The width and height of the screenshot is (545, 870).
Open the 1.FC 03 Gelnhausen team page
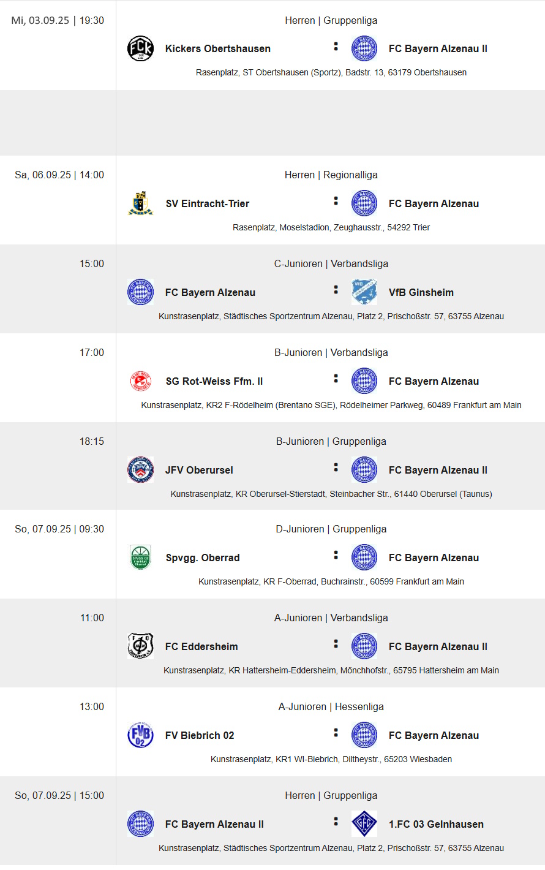436,824
